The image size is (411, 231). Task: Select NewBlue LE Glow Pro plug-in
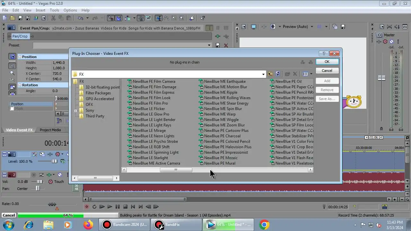[x=151, y=114]
